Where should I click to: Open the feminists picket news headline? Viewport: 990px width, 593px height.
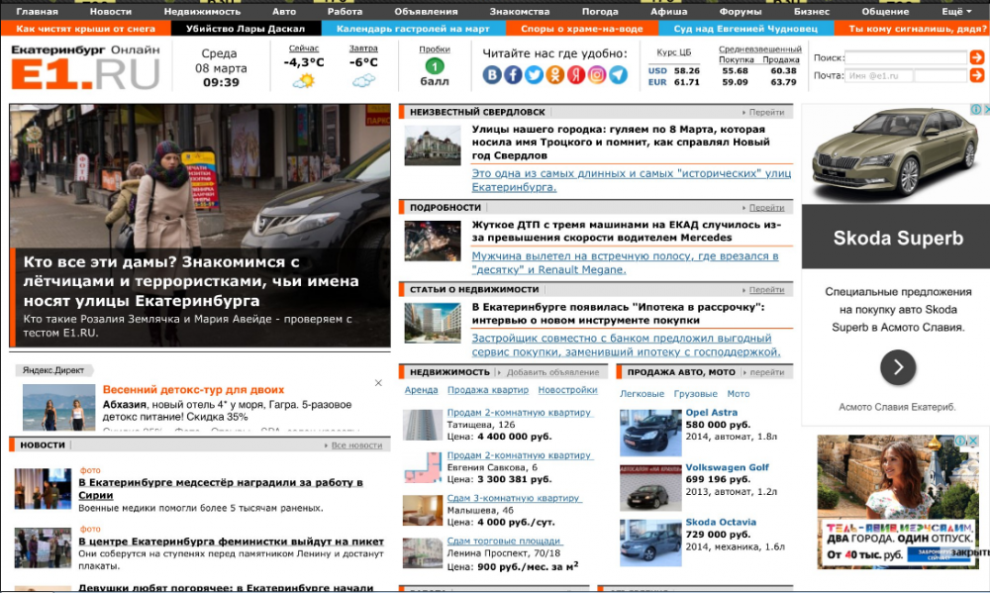point(231,542)
